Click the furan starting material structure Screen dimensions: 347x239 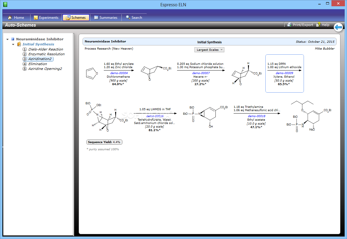[x=92, y=73]
